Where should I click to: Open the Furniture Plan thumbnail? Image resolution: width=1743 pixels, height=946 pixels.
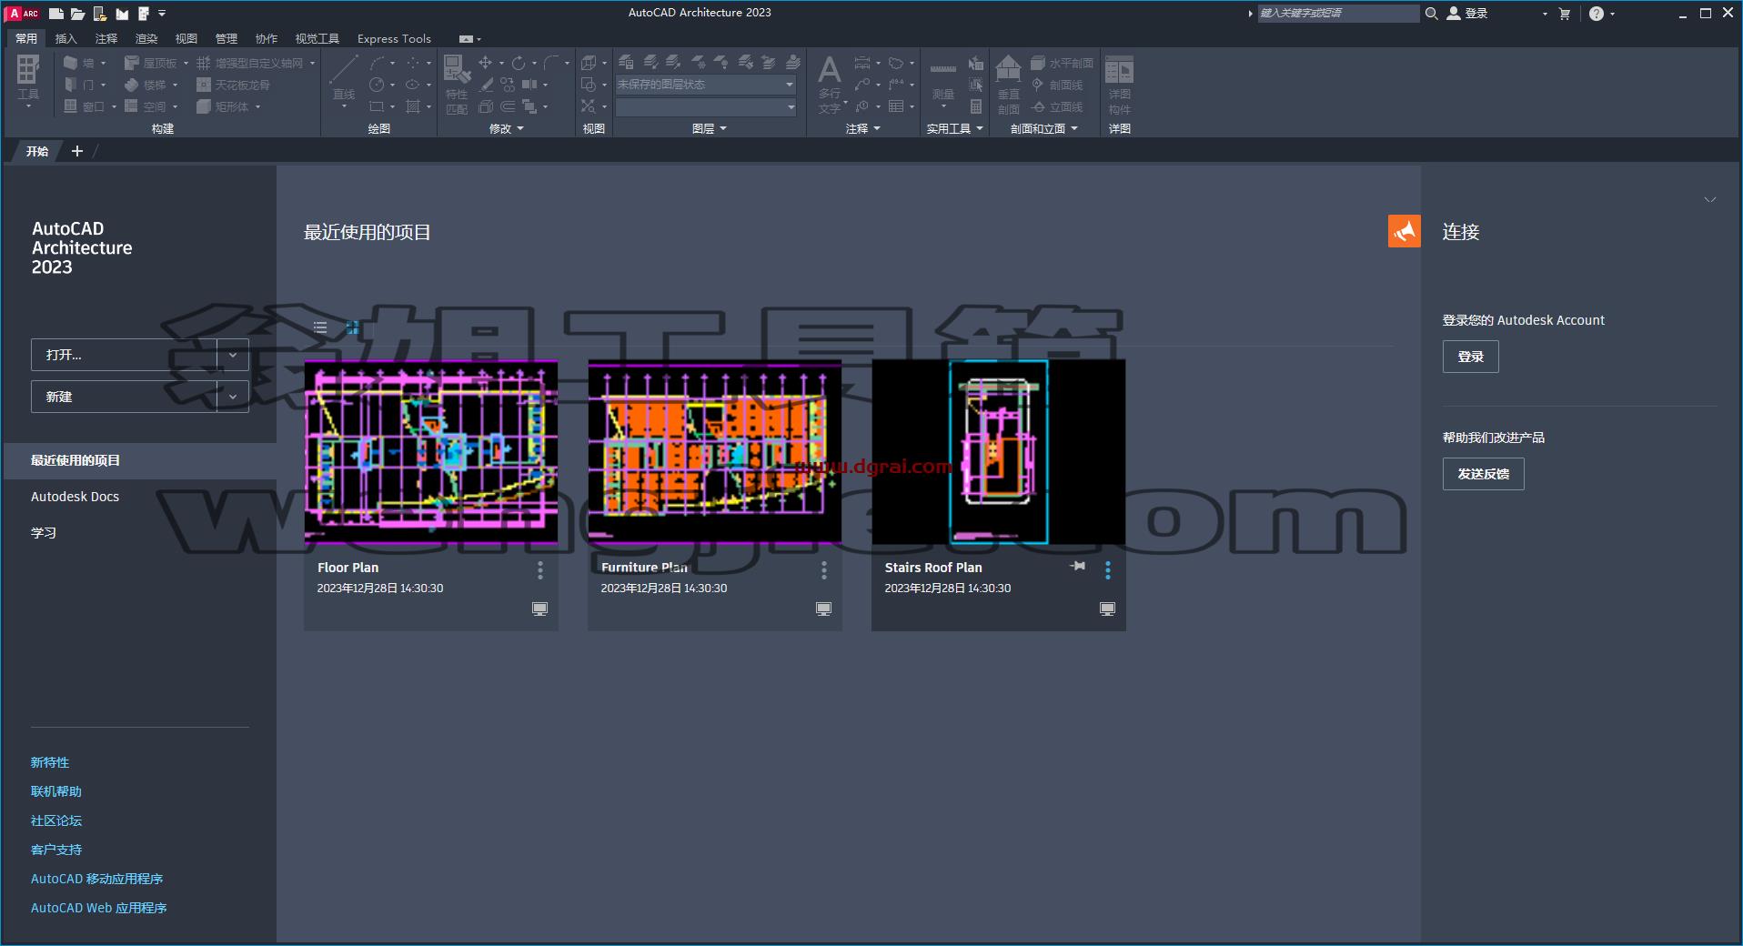click(715, 451)
